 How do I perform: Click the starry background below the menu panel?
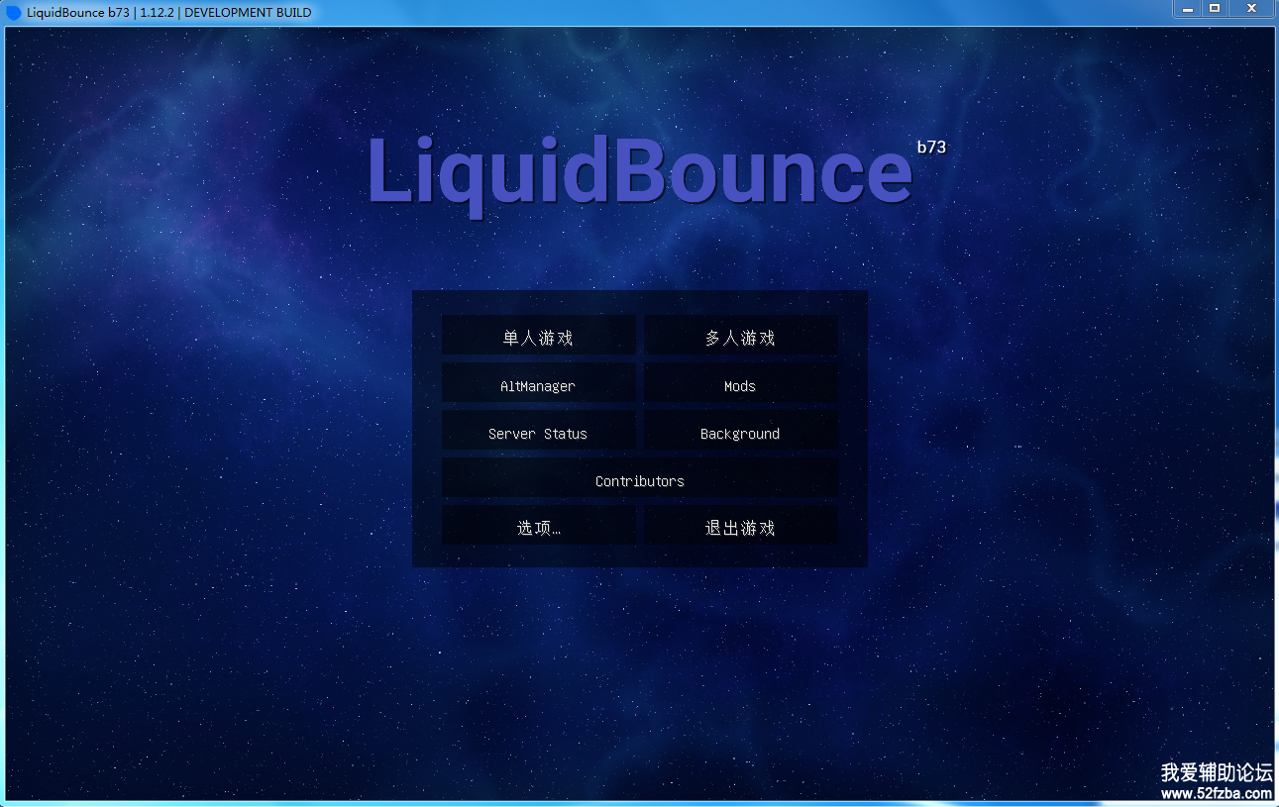tap(639, 673)
